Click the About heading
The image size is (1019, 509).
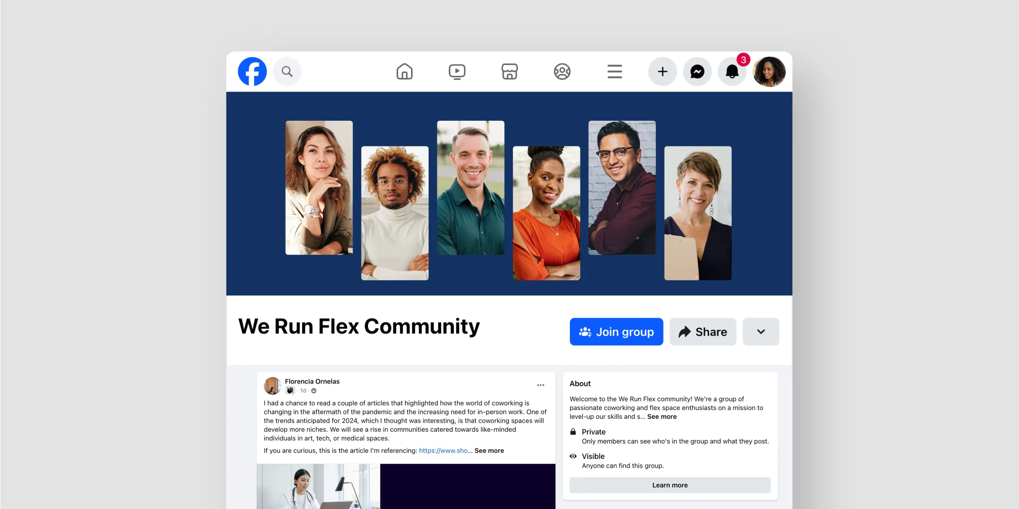coord(580,383)
